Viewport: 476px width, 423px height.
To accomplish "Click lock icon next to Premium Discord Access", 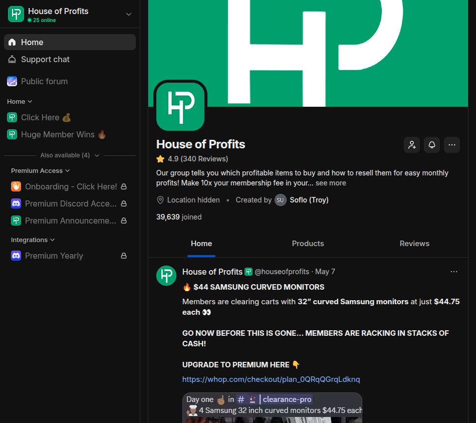I will click(124, 203).
